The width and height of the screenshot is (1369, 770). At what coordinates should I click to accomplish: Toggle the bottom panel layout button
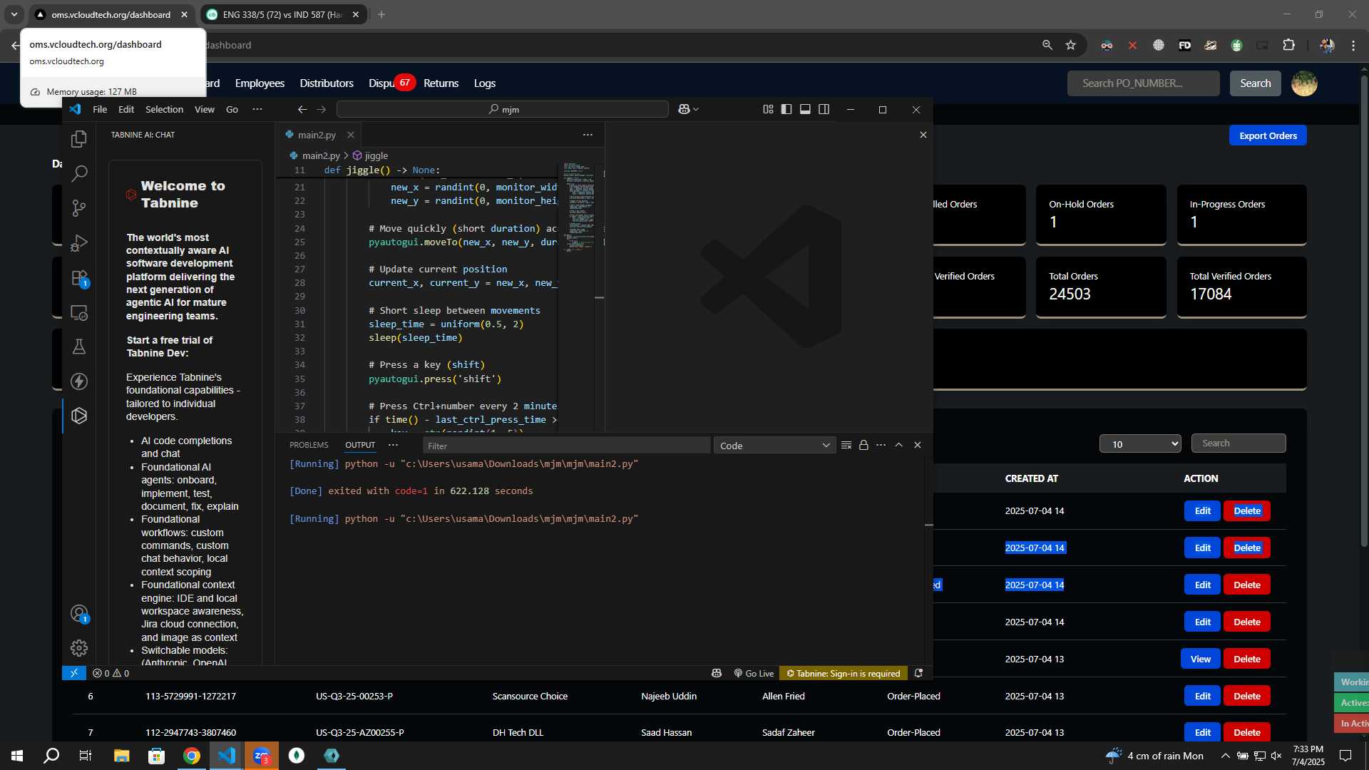coord(805,109)
